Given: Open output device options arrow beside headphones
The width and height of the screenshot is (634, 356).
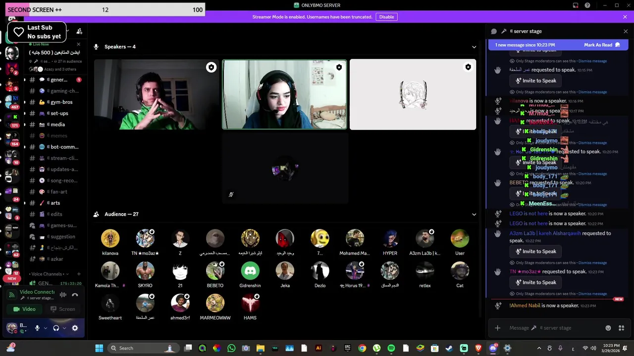Looking at the screenshot, I should (x=64, y=328).
